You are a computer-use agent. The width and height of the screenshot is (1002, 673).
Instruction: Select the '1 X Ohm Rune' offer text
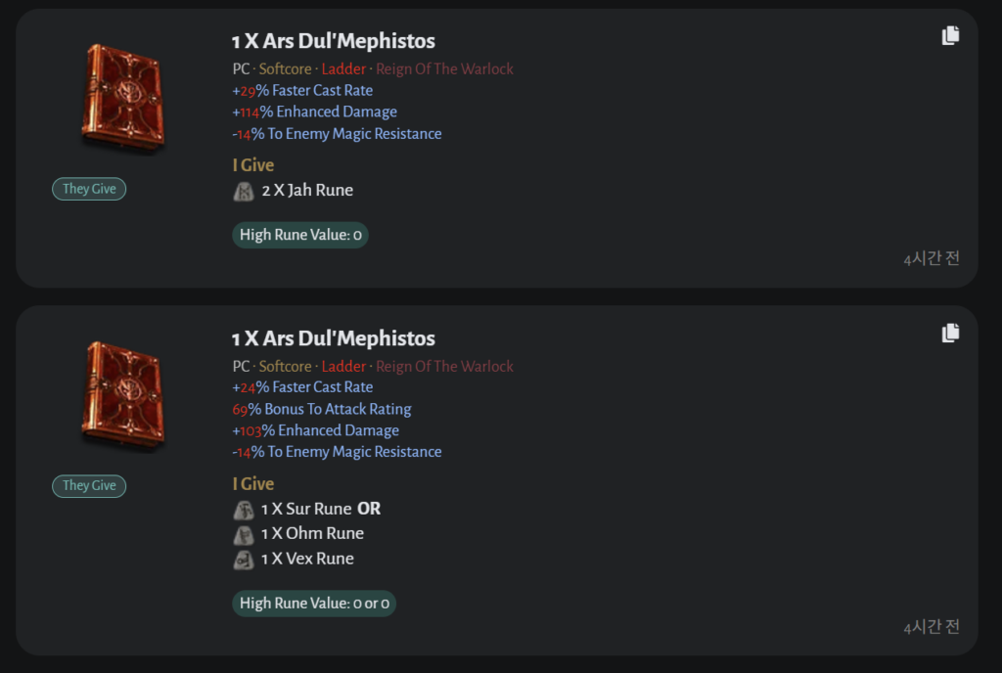[x=312, y=534]
